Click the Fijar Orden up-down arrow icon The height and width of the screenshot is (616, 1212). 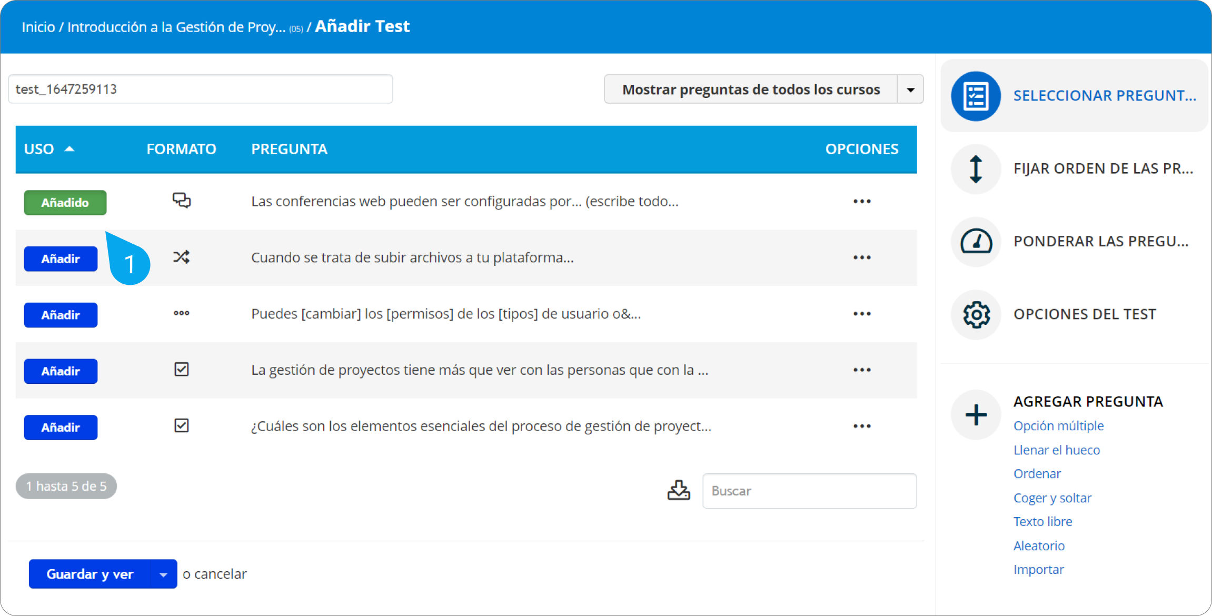click(976, 169)
